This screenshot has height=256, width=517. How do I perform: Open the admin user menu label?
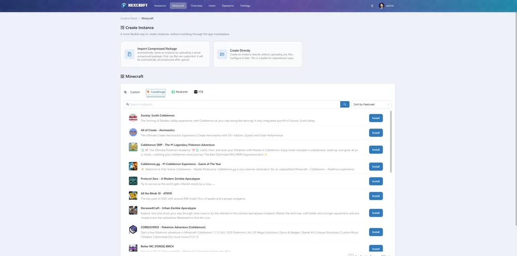(x=390, y=6)
